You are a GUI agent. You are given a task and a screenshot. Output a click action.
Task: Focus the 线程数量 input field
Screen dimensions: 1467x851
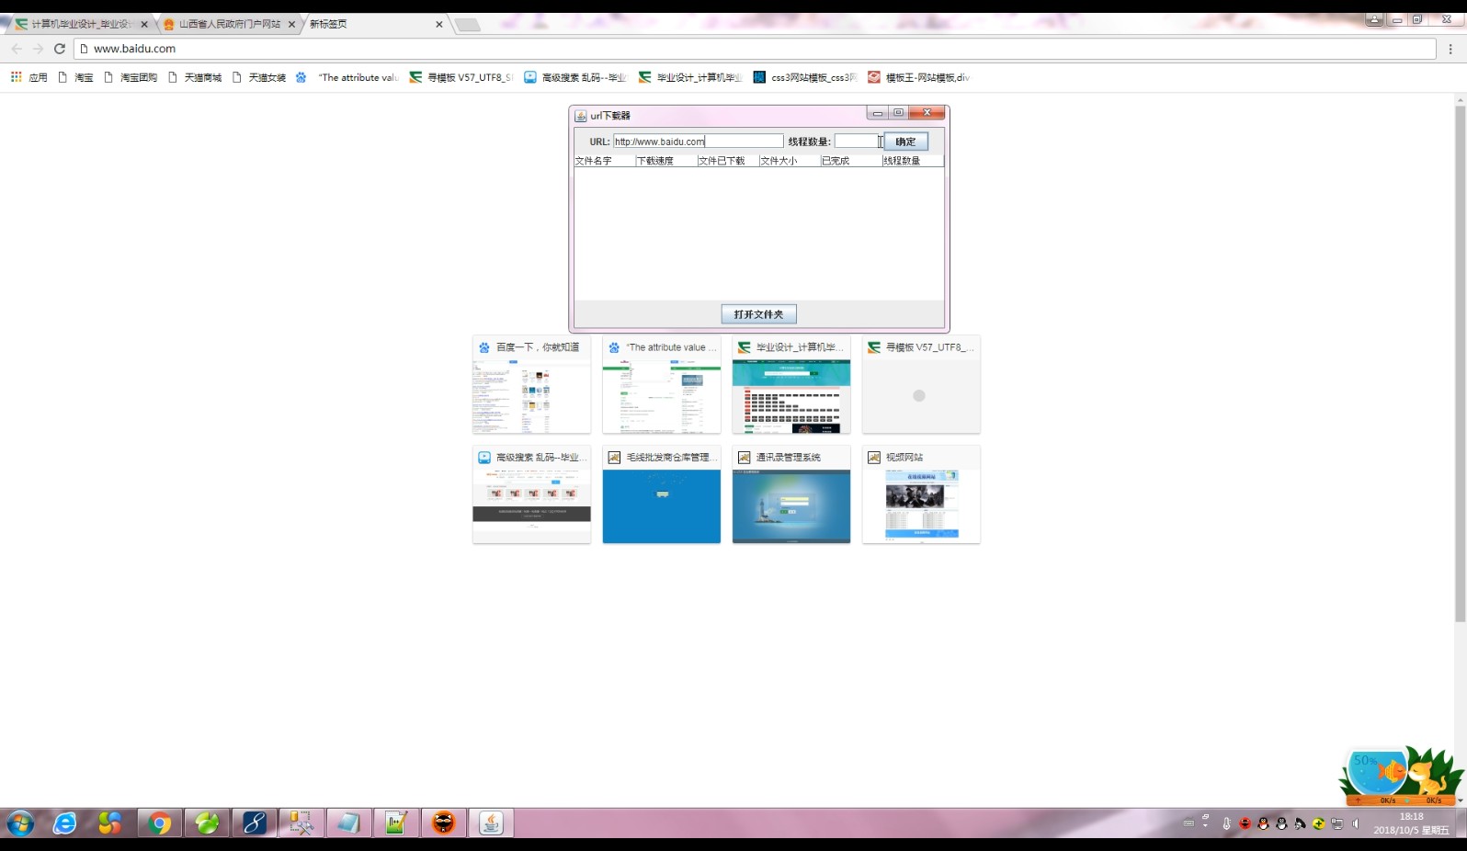pyautogui.click(x=857, y=142)
